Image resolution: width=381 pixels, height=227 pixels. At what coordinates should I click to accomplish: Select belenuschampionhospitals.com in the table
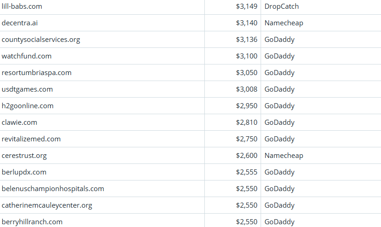coord(53,189)
